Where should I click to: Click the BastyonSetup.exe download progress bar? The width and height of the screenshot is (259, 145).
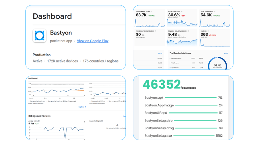198,136
